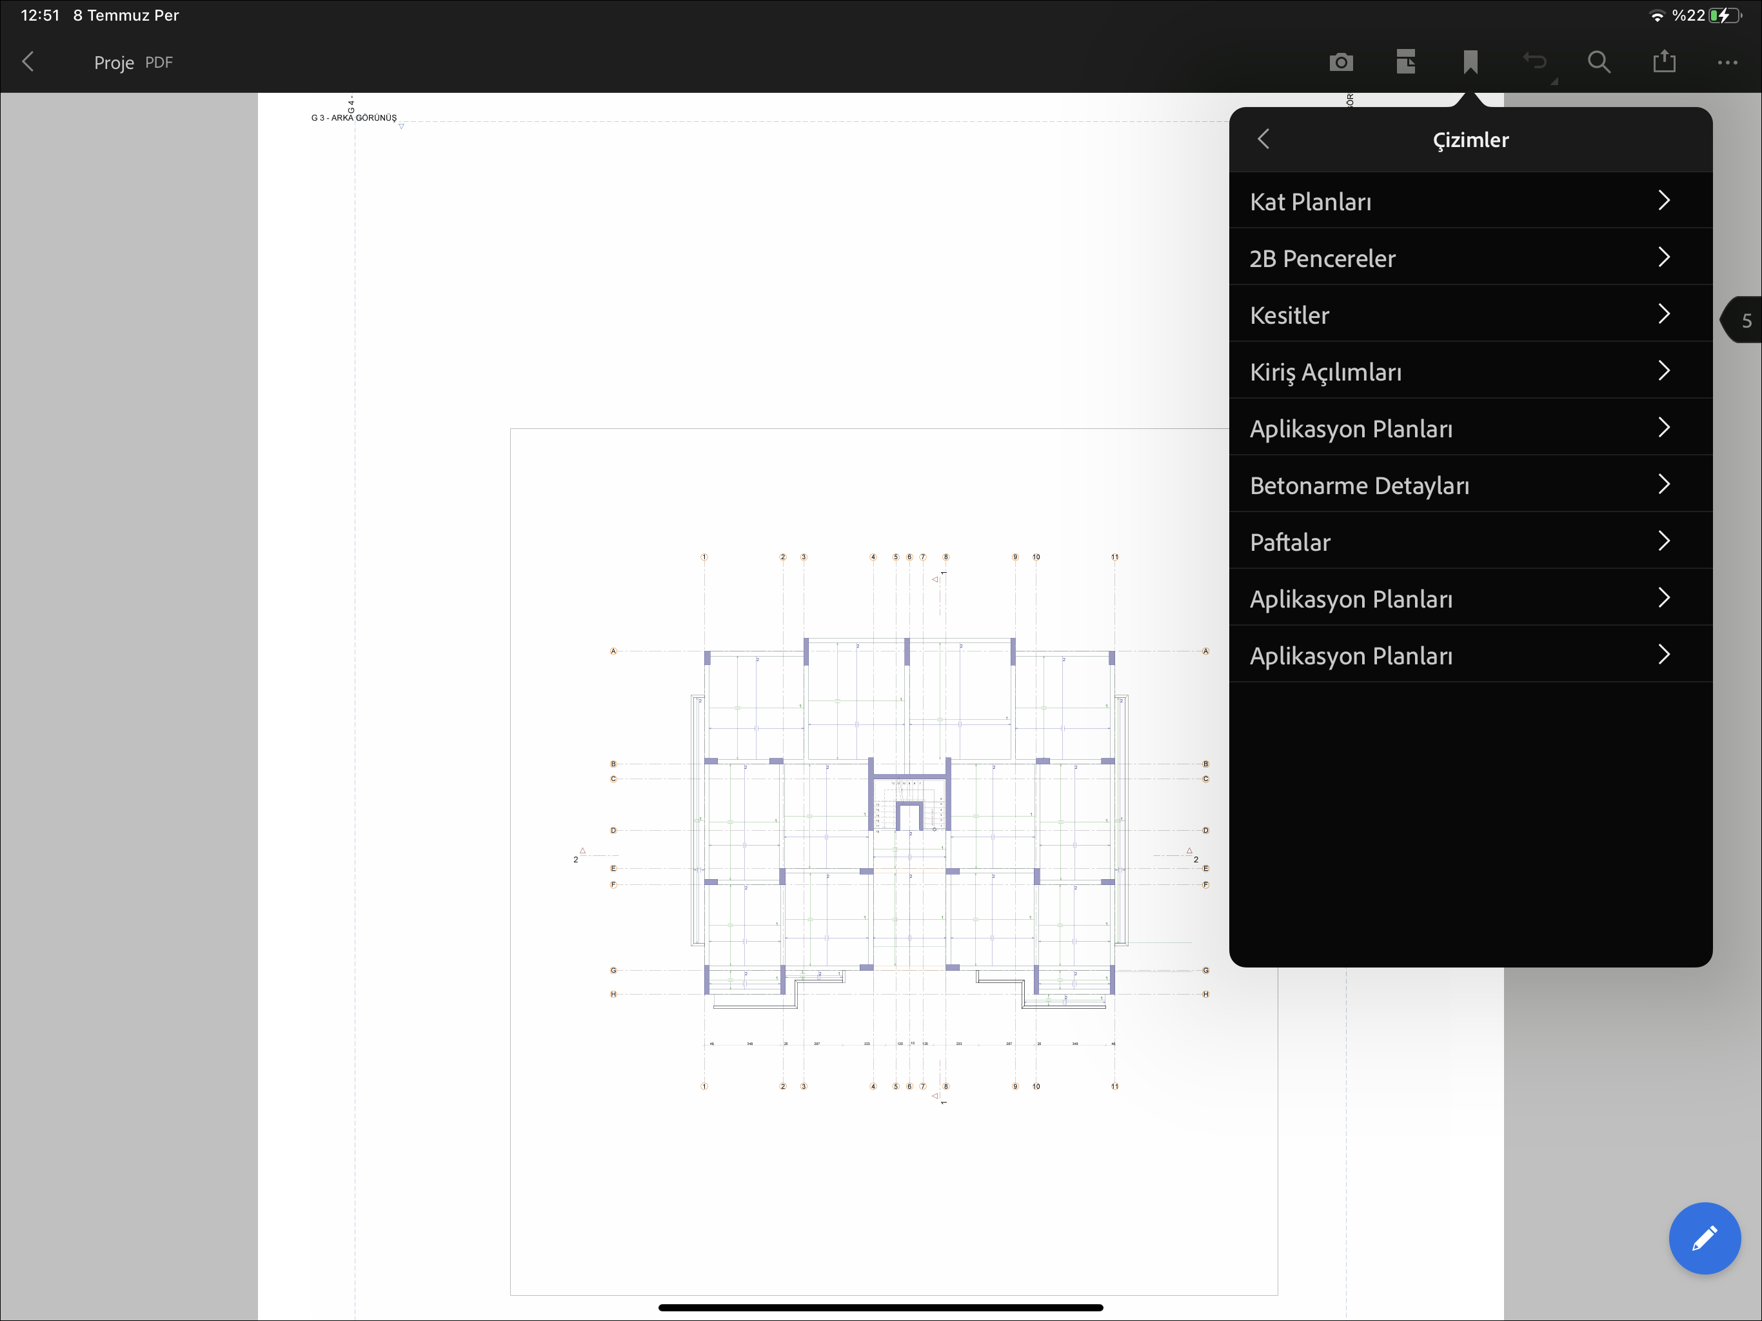Open the page layout view icon
This screenshot has height=1321, width=1762.
[x=1406, y=62]
